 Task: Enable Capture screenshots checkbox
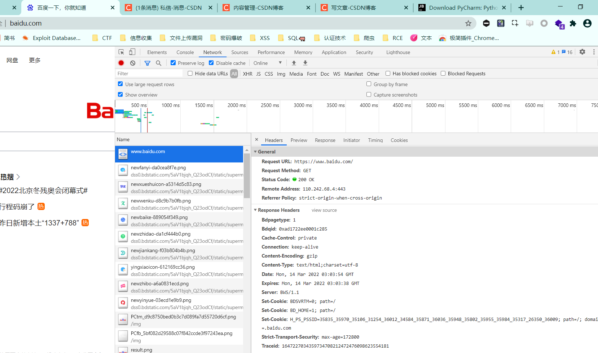tap(369, 94)
